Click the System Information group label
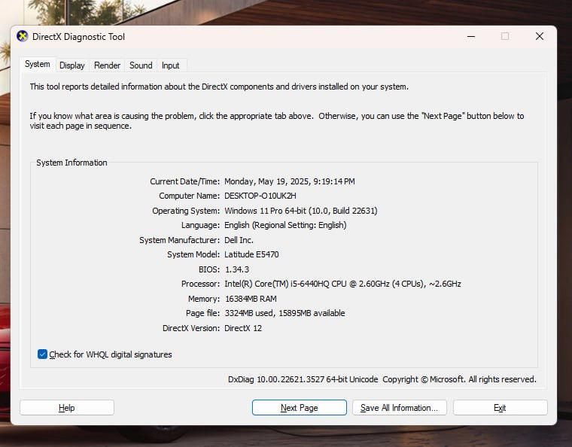The image size is (572, 447). pyautogui.click(x=71, y=163)
